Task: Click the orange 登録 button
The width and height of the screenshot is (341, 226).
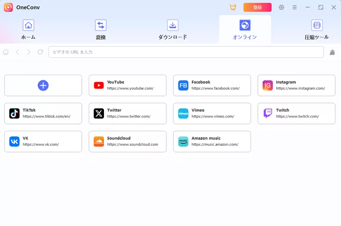Action: tap(257, 7)
